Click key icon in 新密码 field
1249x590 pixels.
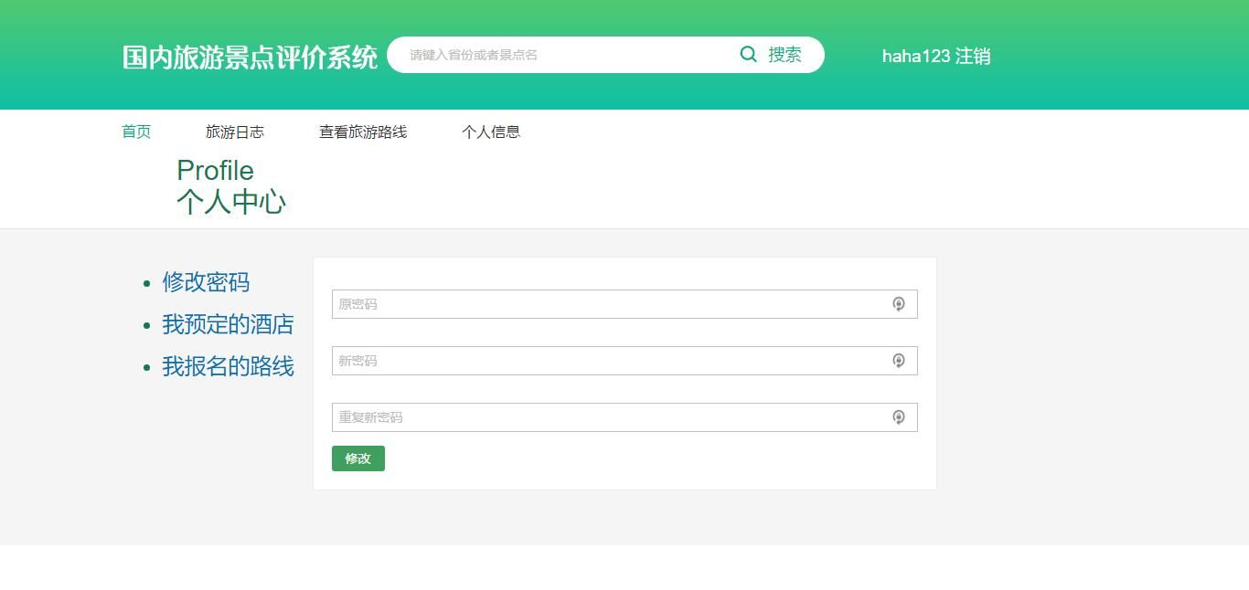(x=899, y=361)
